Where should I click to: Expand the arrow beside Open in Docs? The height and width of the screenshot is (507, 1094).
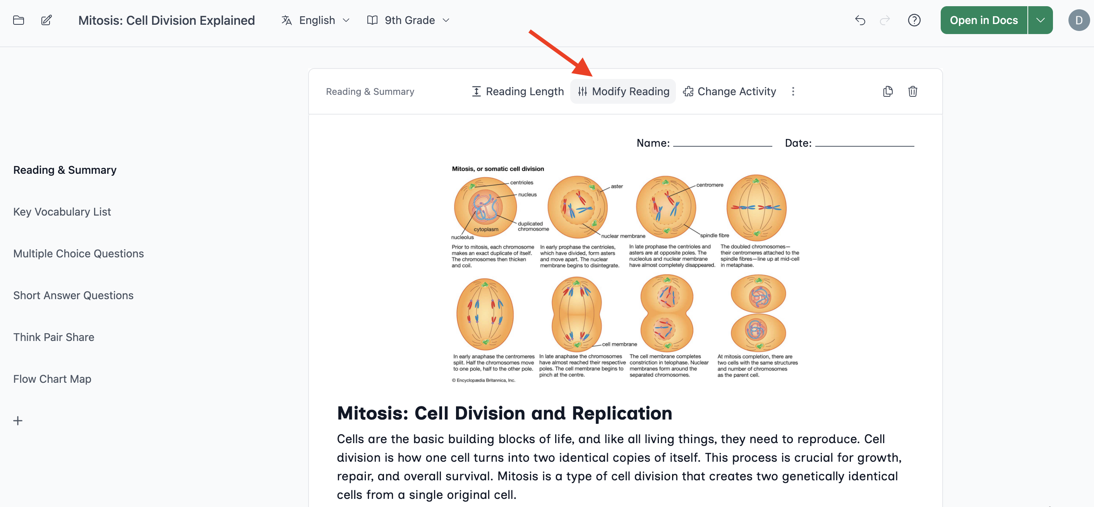[1040, 20]
